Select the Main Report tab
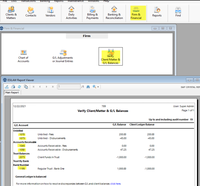200x186 pixels. click(12, 92)
